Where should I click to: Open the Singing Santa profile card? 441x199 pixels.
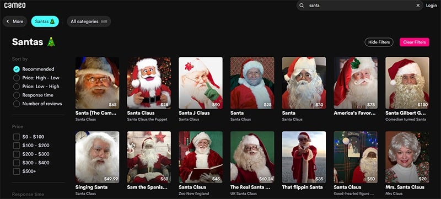tap(98, 163)
